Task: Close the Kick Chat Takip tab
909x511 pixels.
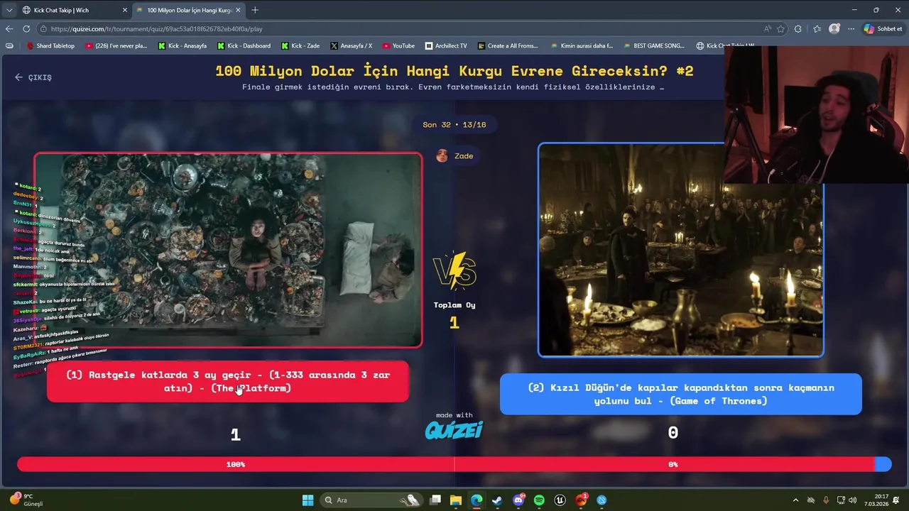Action: coord(125,10)
